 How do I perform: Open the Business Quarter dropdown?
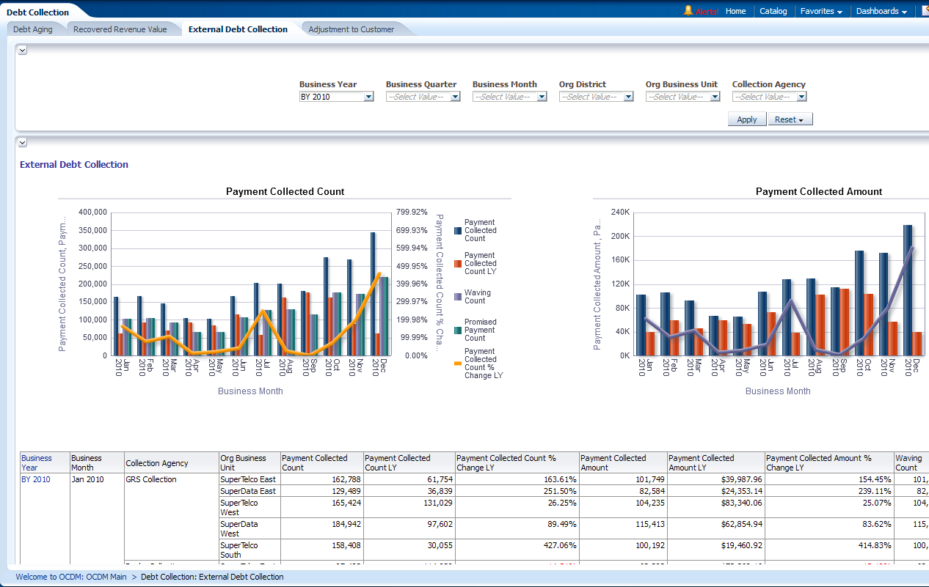coord(455,97)
